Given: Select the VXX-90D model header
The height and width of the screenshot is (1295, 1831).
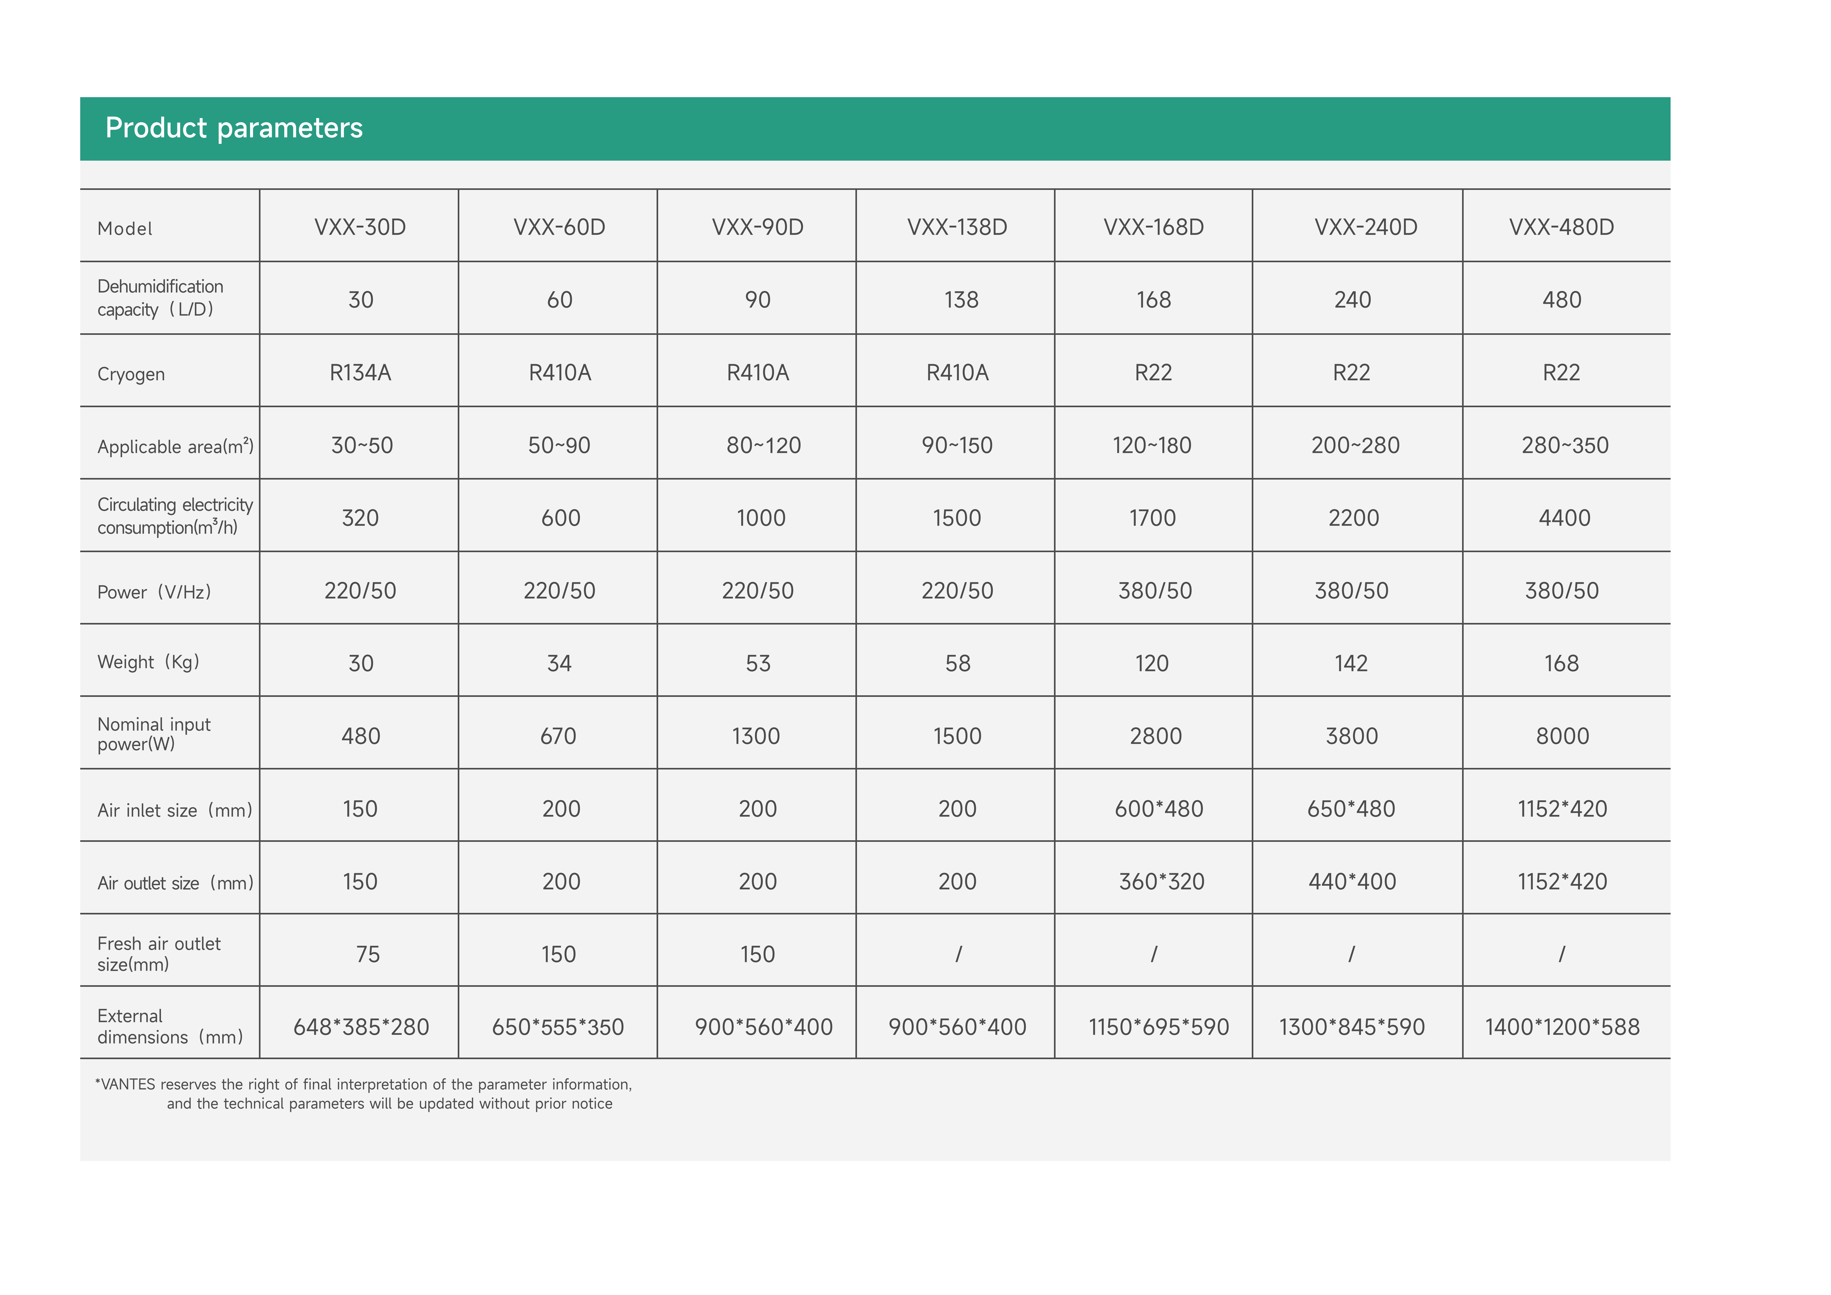Looking at the screenshot, I should pos(758,227).
